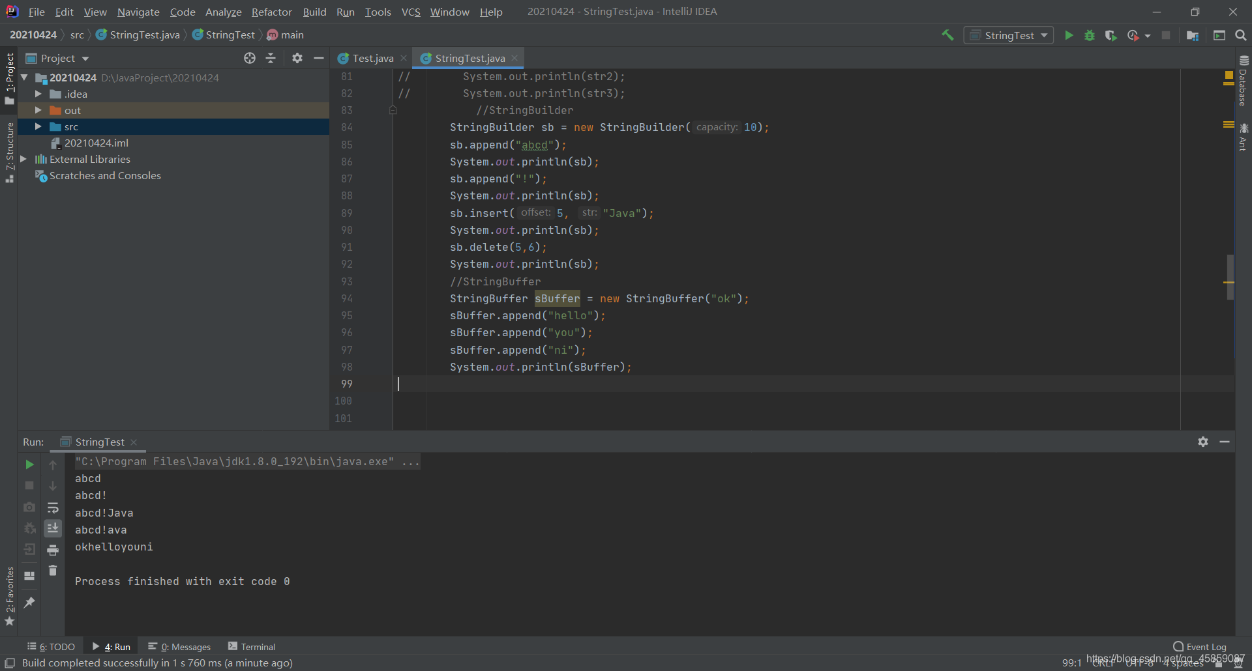This screenshot has height=671, width=1252.
Task: Click the Build project hammer icon
Action: click(x=947, y=35)
